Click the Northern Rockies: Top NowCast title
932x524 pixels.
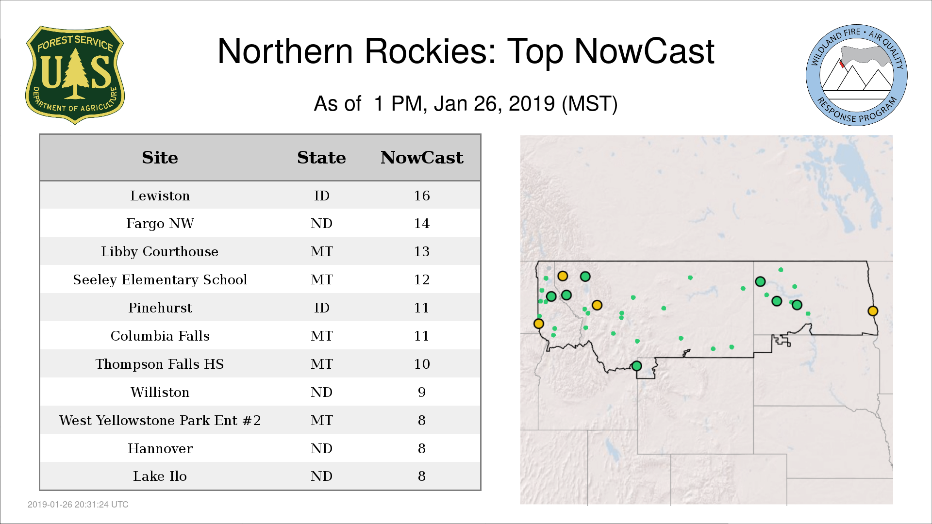[466, 51]
